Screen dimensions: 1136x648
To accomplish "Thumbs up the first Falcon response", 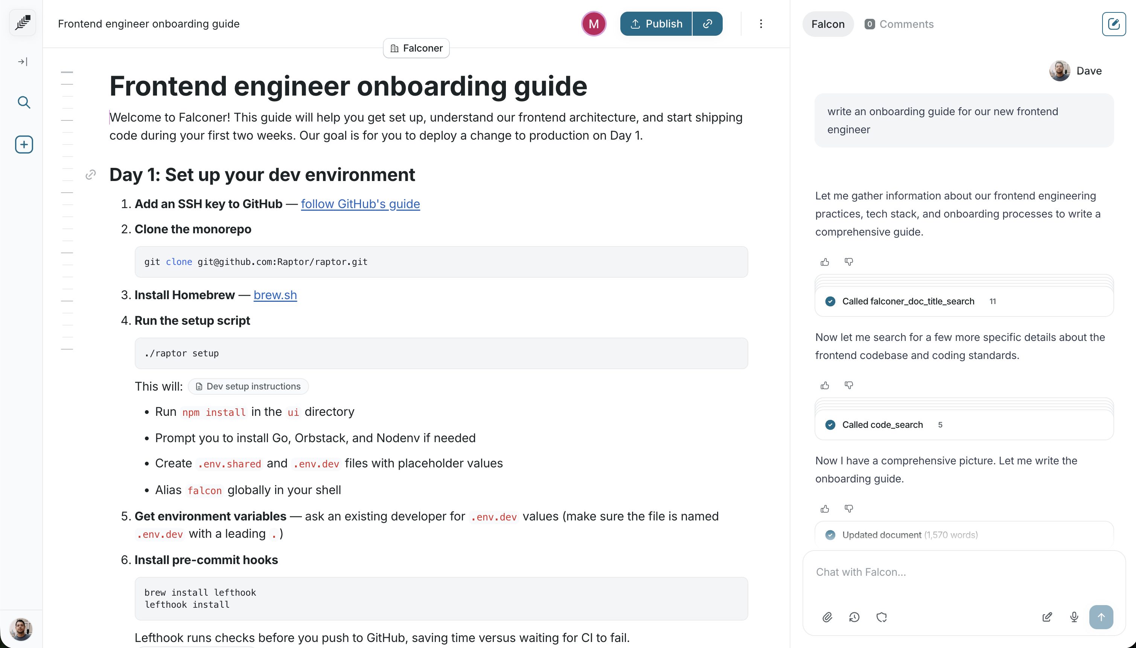I will pyautogui.click(x=825, y=262).
